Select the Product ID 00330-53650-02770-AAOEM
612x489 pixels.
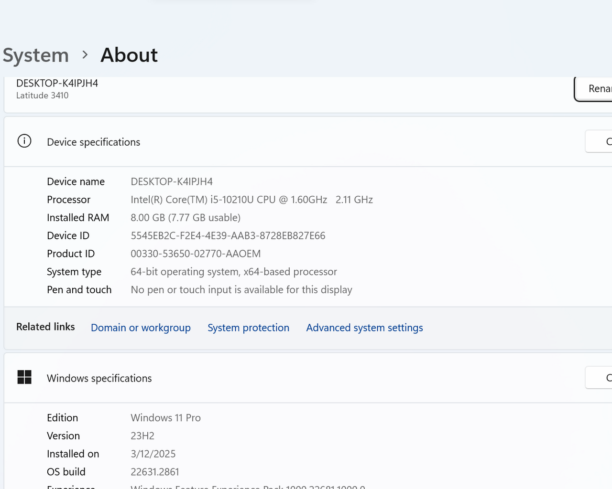click(196, 254)
